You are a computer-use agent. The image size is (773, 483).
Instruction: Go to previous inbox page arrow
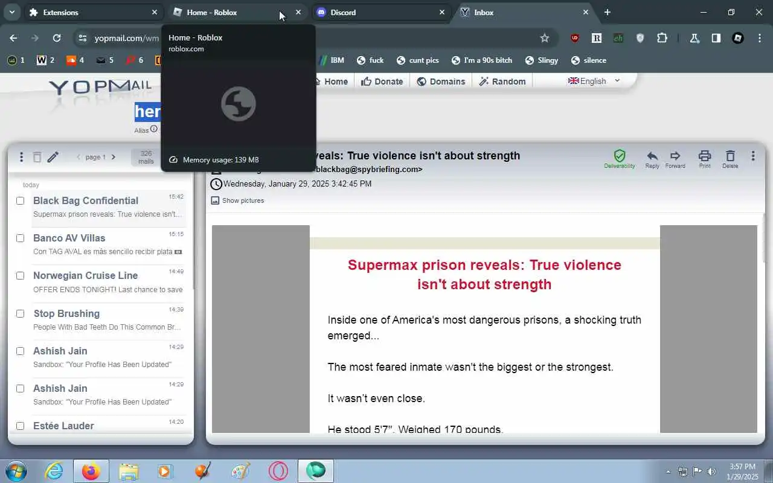click(79, 157)
